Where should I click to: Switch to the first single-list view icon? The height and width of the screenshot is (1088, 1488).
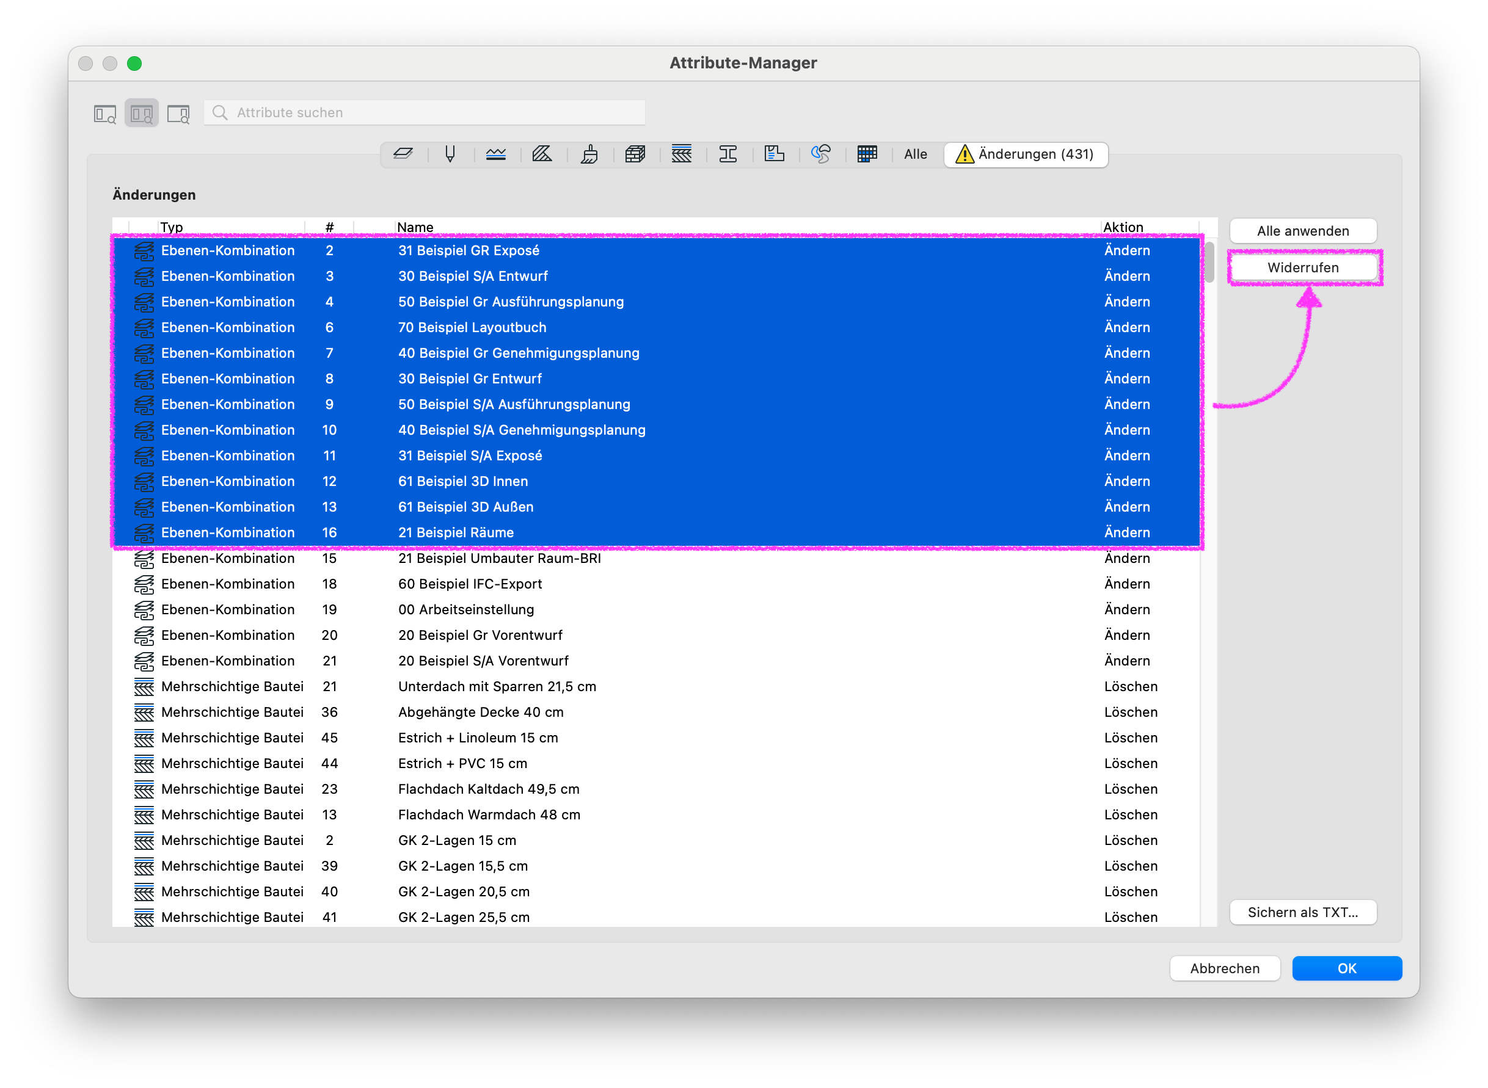[x=105, y=114]
